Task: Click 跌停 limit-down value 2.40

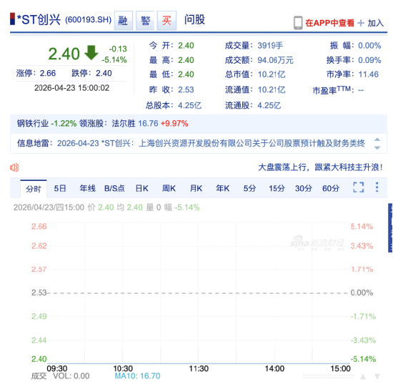Action: (104, 73)
